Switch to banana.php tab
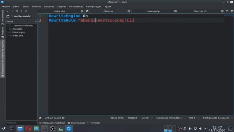The image size is (234, 132). click(153, 11)
